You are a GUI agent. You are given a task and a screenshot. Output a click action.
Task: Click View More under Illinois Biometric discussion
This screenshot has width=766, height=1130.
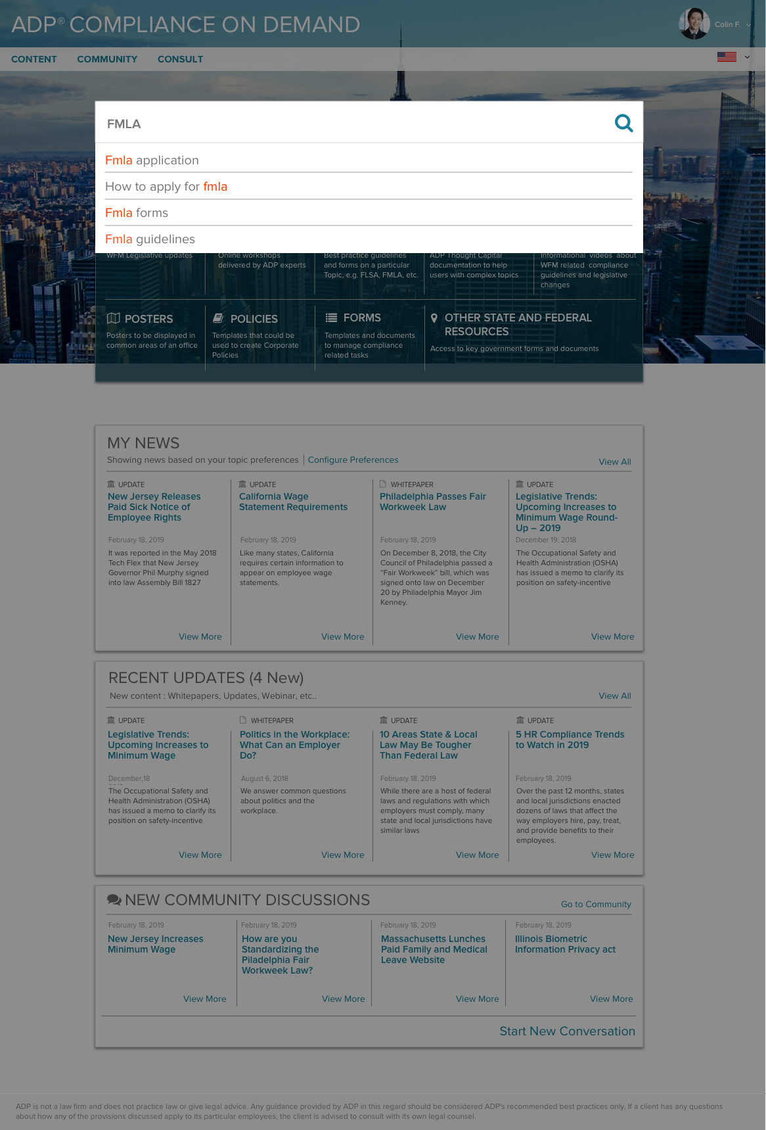(x=612, y=999)
